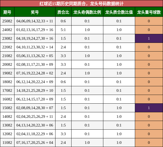Click the orange 0 cell in row 20082

(149, 64)
